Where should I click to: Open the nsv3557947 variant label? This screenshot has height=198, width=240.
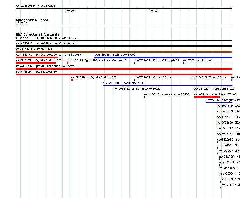tap(228, 128)
